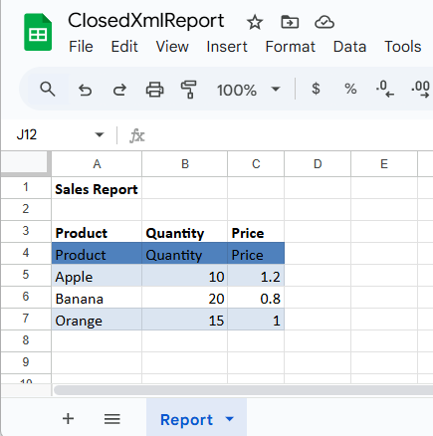Image resolution: width=433 pixels, height=436 pixels.
Task: Activate the paint format tool
Action: click(189, 90)
